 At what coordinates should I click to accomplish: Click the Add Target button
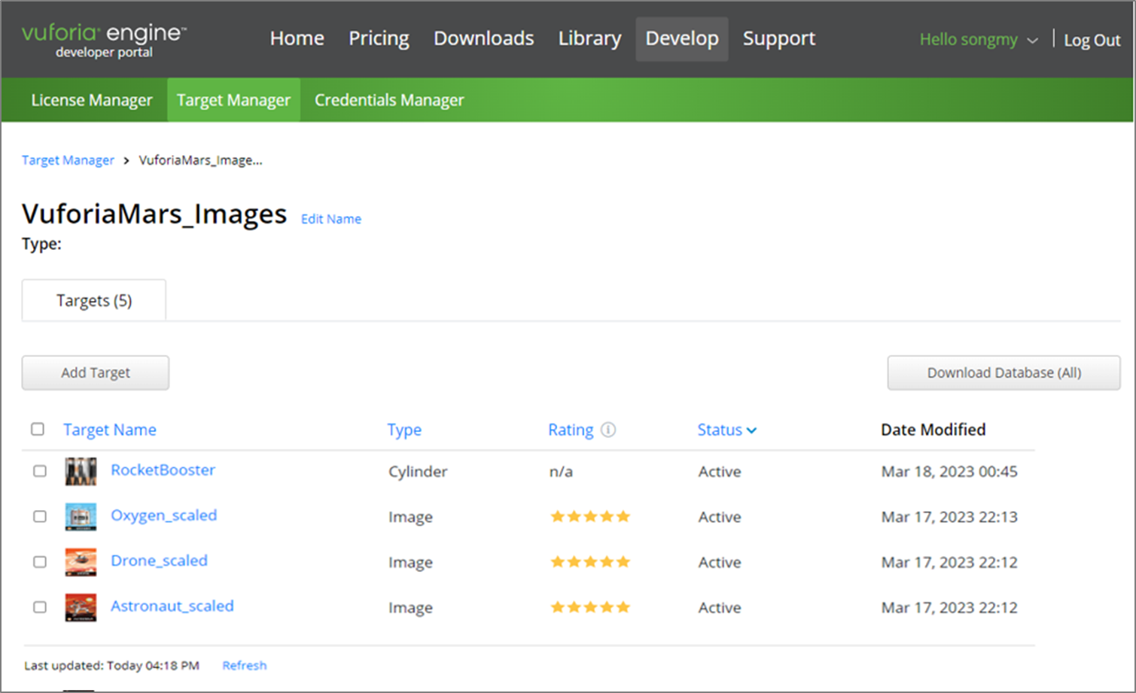96,372
